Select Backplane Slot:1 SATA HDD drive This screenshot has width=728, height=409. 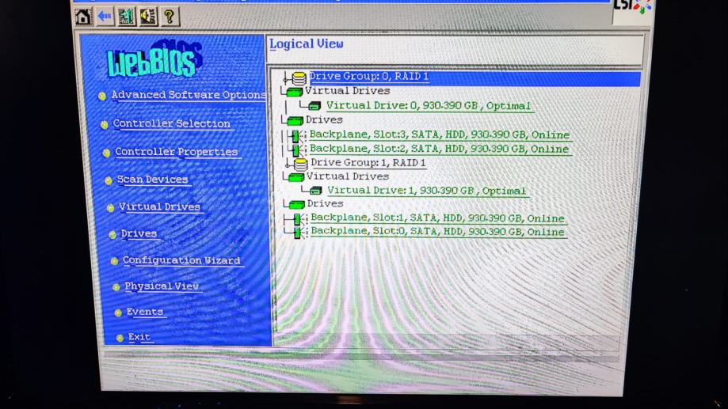[438, 218]
